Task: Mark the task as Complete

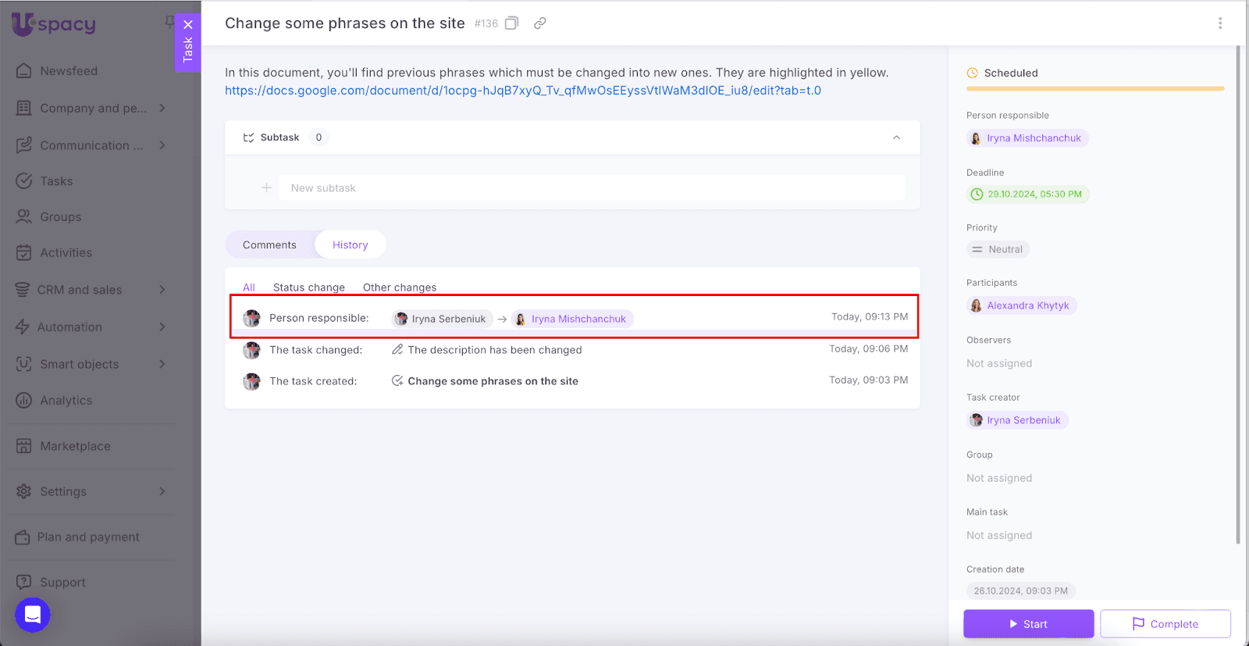Action: point(1165,624)
